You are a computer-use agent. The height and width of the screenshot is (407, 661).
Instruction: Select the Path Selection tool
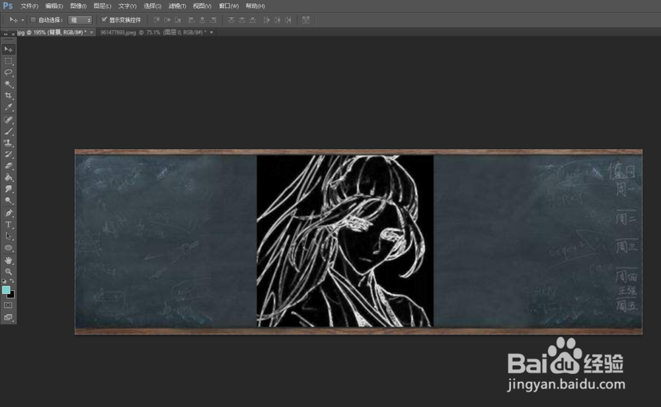pos(9,236)
